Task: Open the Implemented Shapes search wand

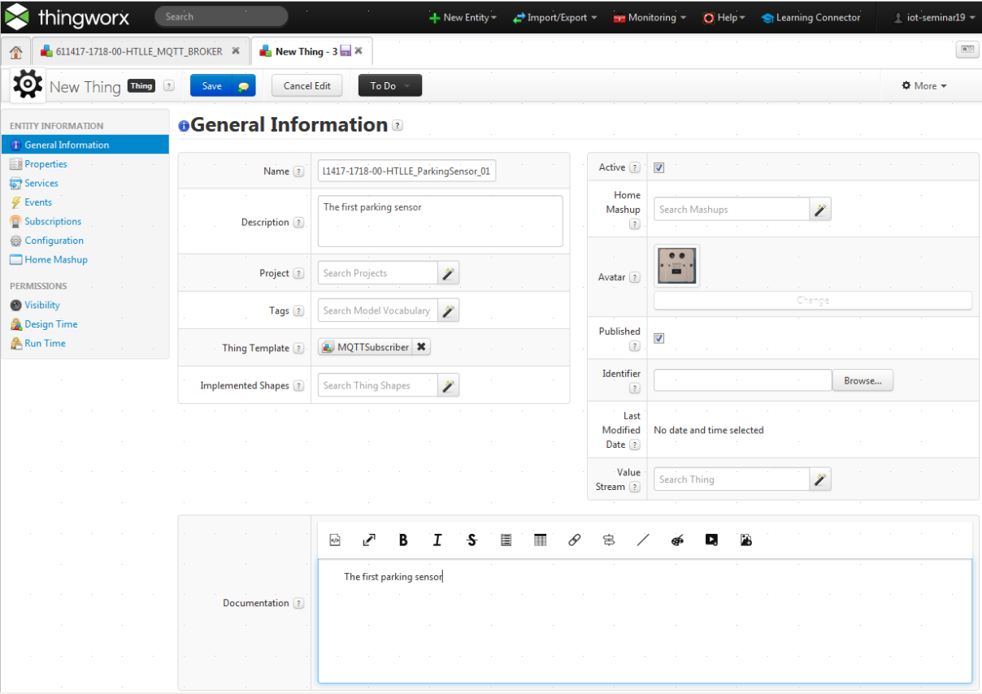Action: coord(448,385)
